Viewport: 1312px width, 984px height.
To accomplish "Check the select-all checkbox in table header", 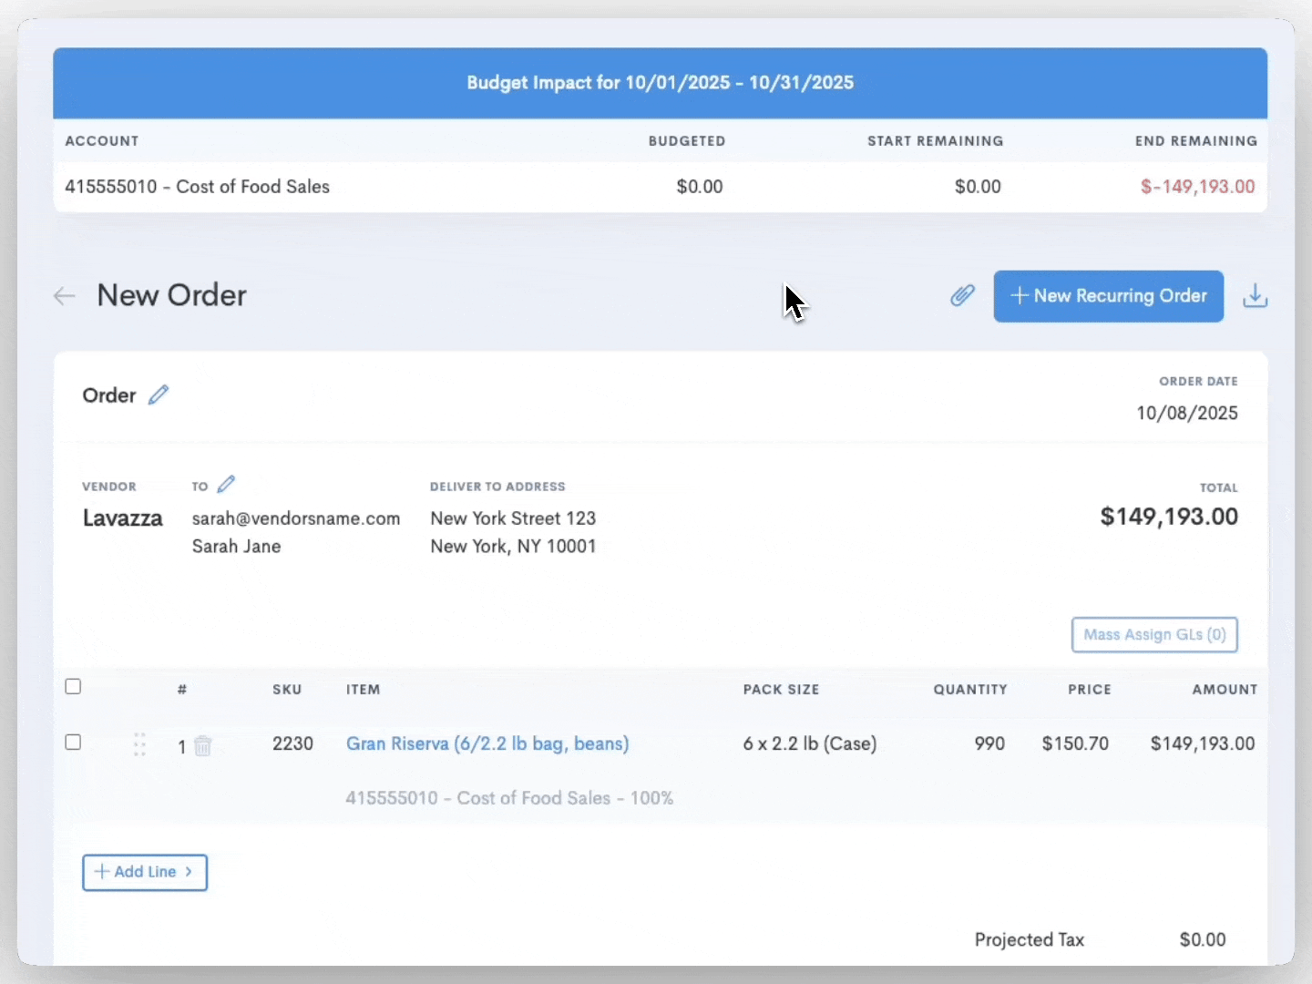I will coord(73,686).
